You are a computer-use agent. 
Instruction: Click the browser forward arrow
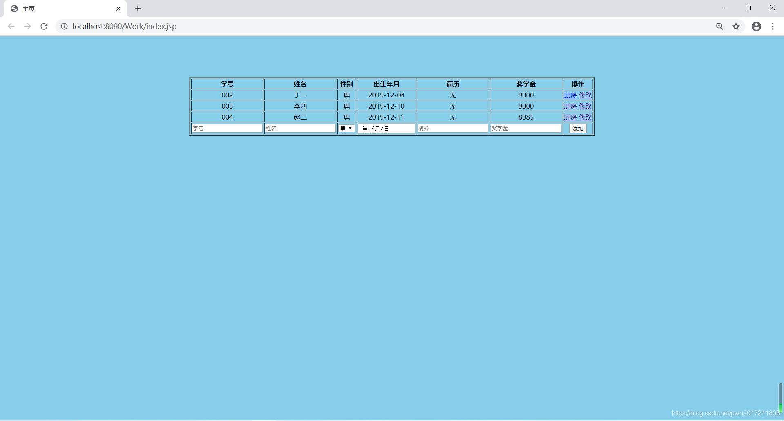tap(27, 27)
